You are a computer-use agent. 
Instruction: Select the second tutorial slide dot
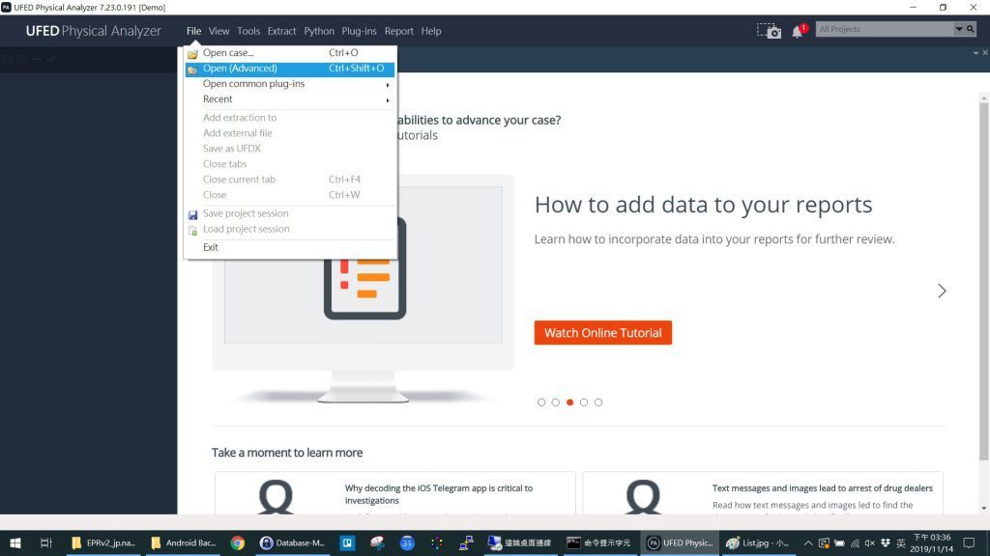point(556,403)
